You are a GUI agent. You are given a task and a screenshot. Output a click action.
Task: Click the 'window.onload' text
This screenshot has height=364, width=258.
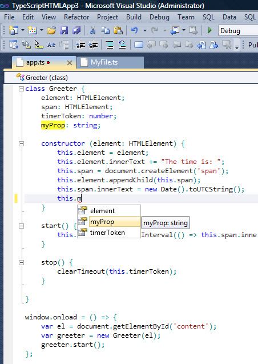[51, 317]
